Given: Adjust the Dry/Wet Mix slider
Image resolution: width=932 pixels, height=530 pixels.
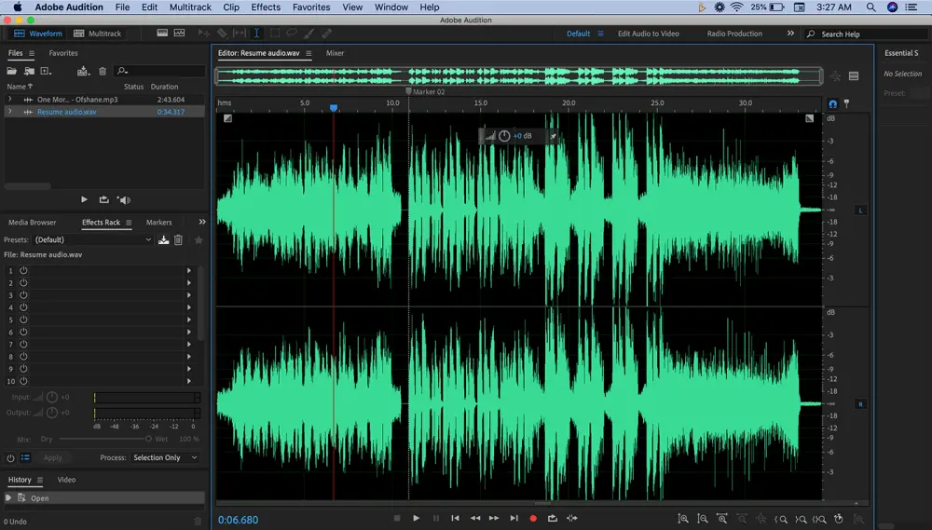Looking at the screenshot, I should click(105, 439).
